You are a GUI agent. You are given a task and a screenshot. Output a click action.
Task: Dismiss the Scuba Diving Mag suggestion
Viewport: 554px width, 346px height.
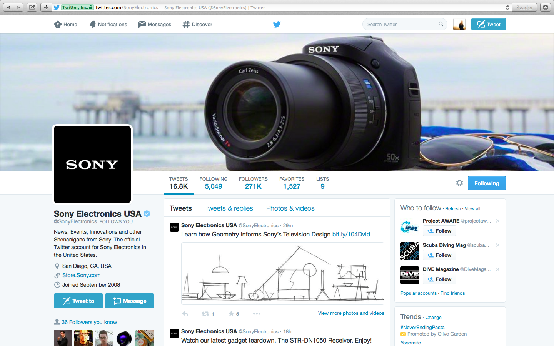click(497, 245)
